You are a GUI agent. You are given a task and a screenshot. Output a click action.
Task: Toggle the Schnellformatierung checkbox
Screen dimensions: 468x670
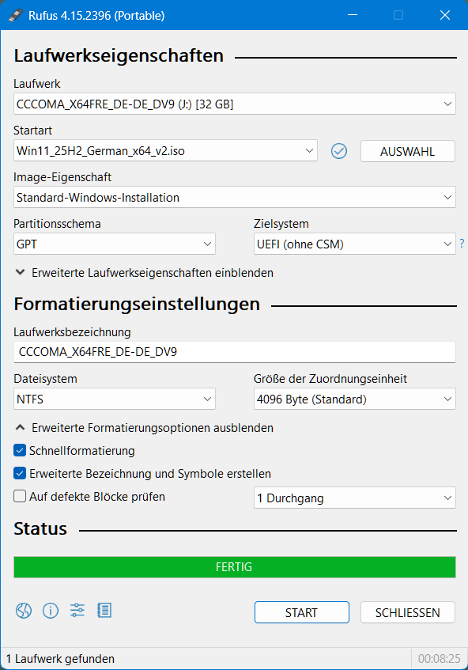click(20, 450)
